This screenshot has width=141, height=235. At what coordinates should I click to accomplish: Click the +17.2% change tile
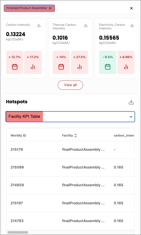point(33,62)
